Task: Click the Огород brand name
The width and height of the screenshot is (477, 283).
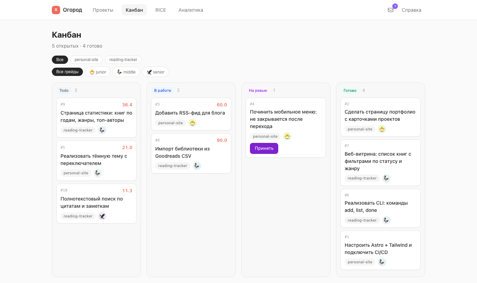Action: pyautogui.click(x=73, y=10)
